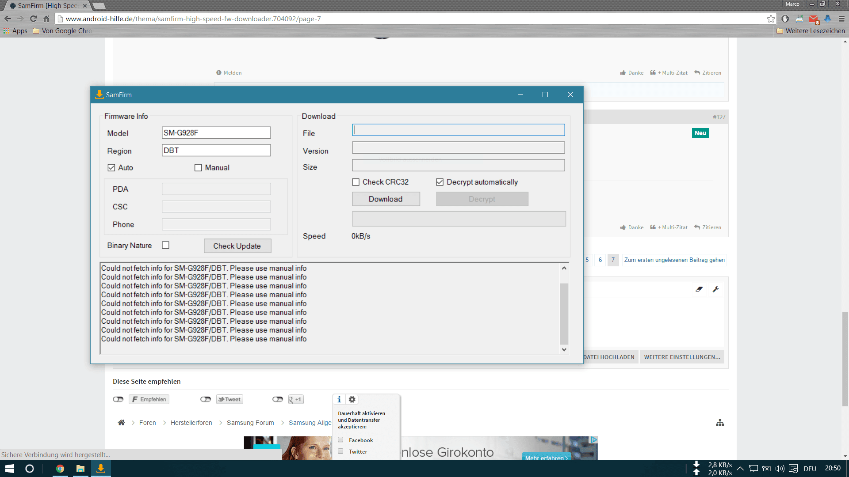Open the Apps bookmark shortcut

(15, 31)
